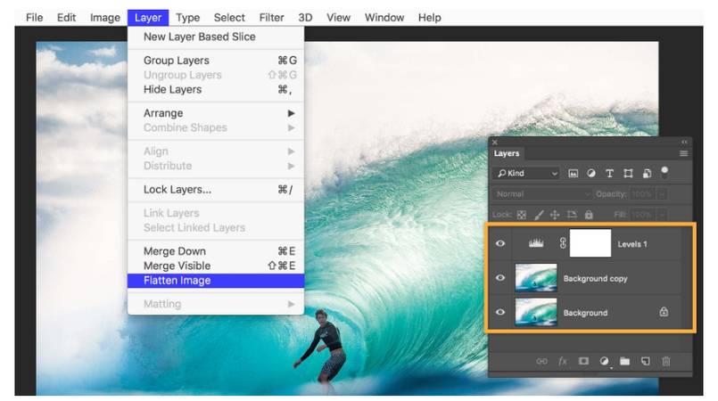Choose Flatten Image from Layer menu

[216, 281]
